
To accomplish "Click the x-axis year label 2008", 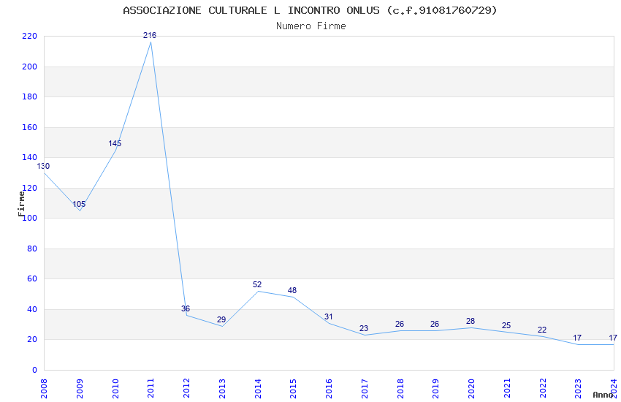I will tap(44, 389).
